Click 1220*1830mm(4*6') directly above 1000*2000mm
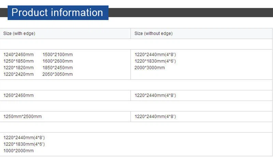Screen dimensions: 273x157 point(24,144)
